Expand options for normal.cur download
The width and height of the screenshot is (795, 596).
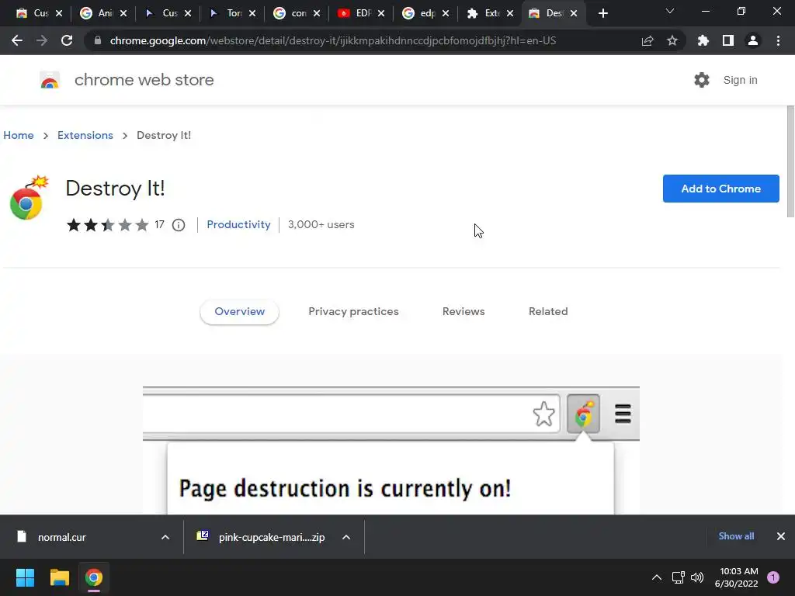[165, 537]
